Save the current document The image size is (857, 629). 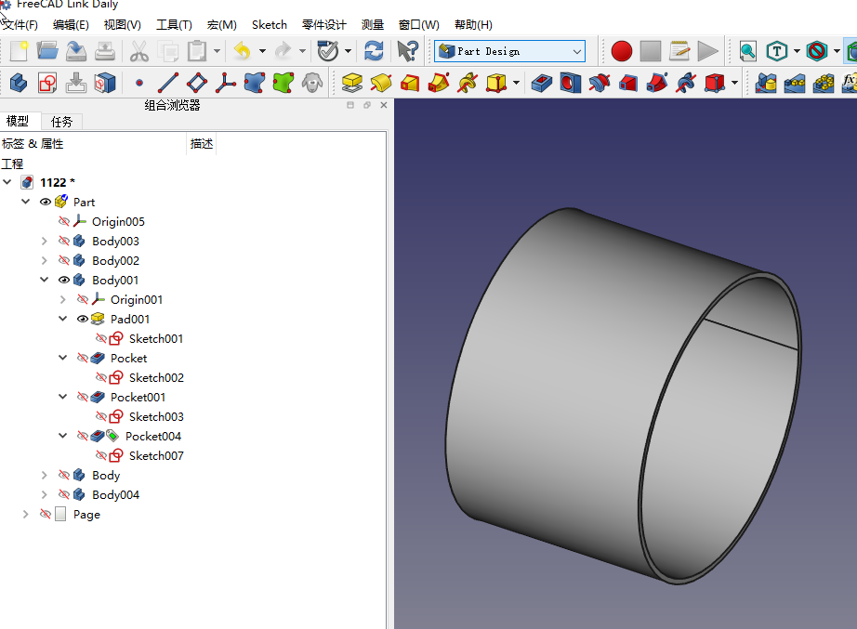(x=76, y=51)
